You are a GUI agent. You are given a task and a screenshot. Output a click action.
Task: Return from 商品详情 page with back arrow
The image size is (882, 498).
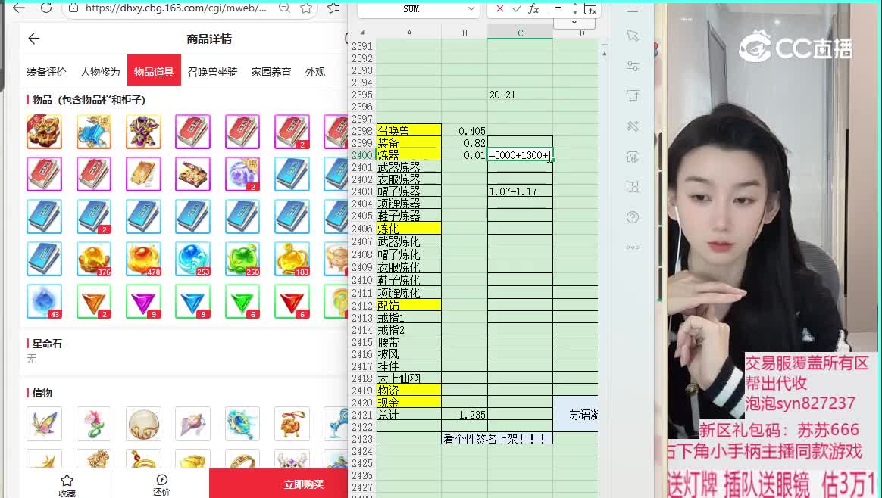coord(34,39)
